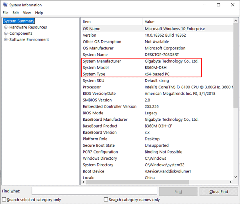Click the value Microsoft Windows 10 Enterprise
The height and width of the screenshot is (204, 240).
click(x=175, y=29)
